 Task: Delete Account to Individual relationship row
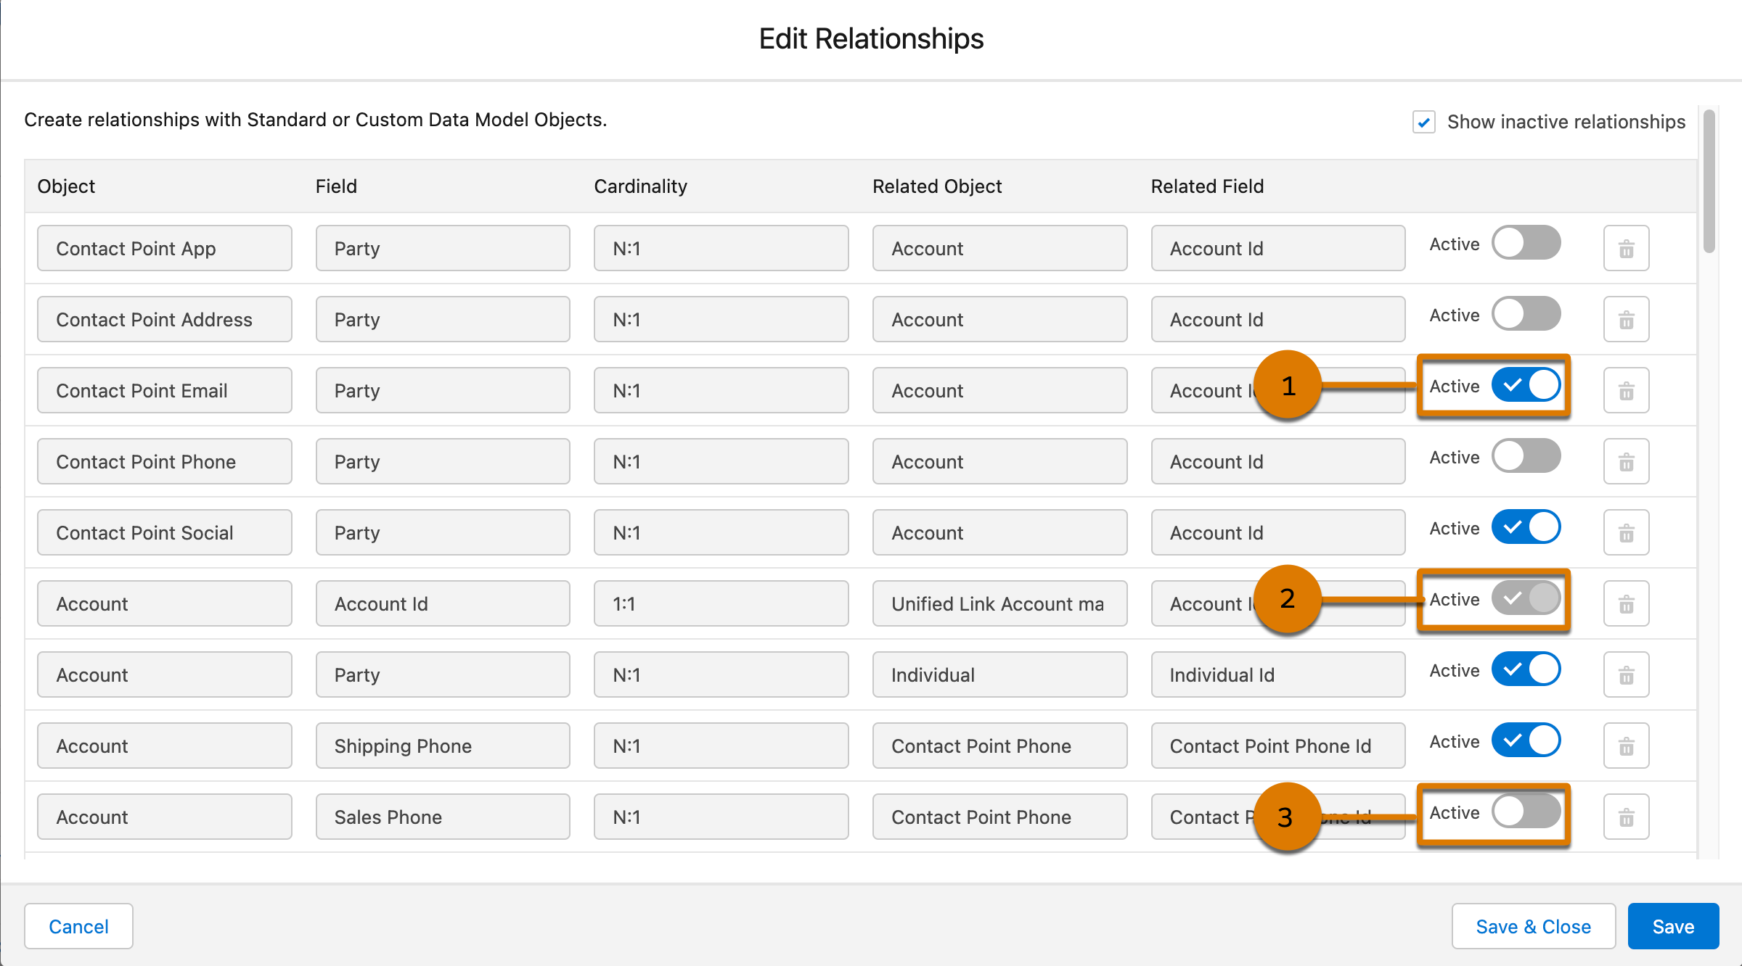click(1626, 675)
